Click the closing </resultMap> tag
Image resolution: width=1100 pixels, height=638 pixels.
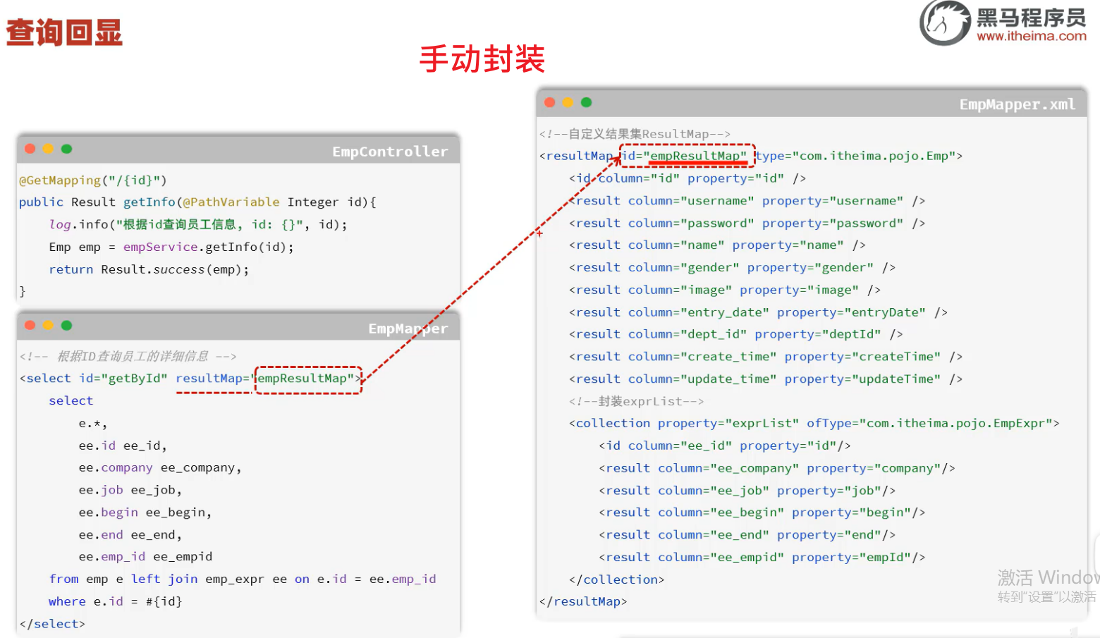(583, 601)
